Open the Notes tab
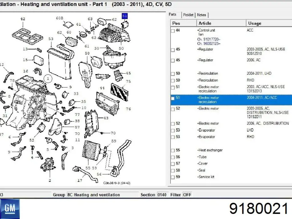This screenshot has width=292, height=219. 202,15
